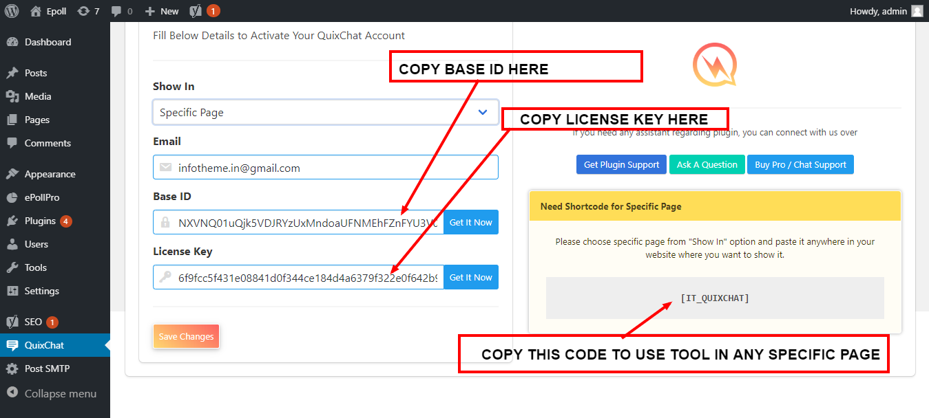Click the Collapse menu text
Screen dimensions: 929x418
[x=61, y=393]
